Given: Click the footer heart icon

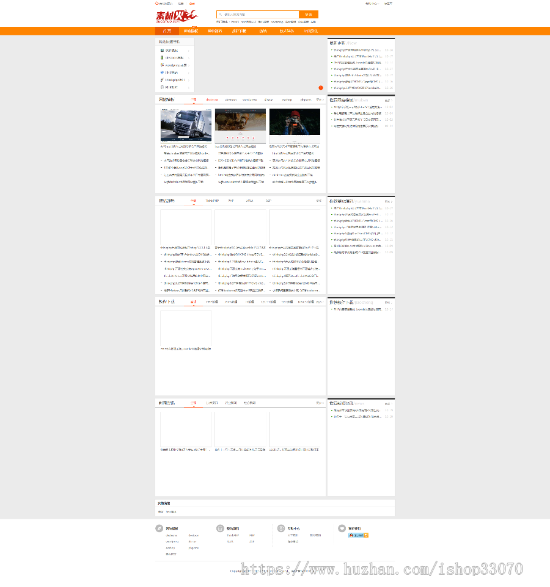Looking at the screenshot, I should pos(342,528).
